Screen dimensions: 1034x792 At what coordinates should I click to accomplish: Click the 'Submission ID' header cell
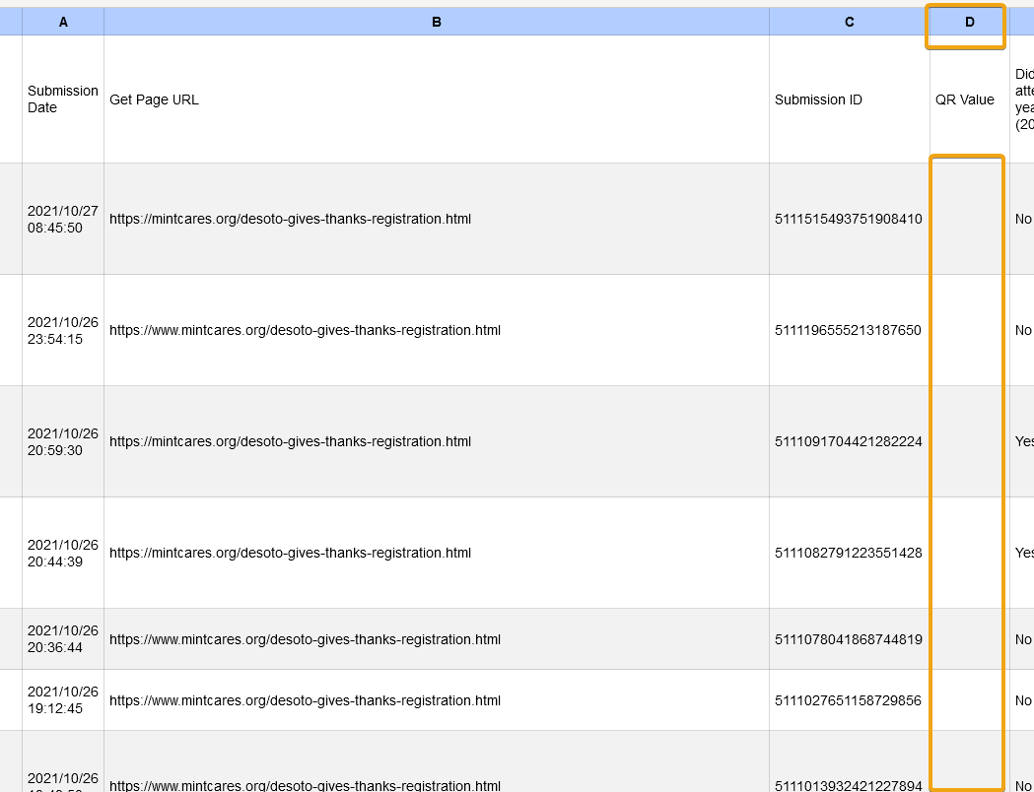[x=818, y=99]
